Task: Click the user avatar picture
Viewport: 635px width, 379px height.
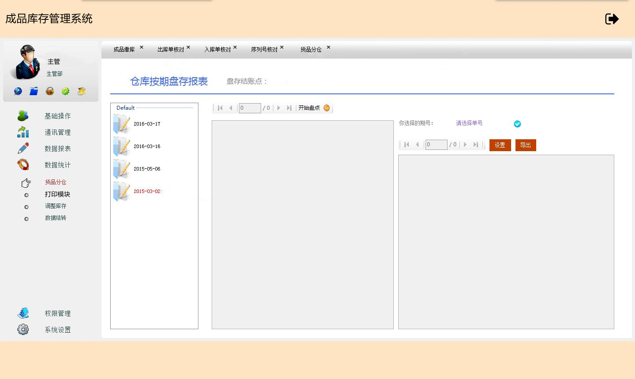Action: click(x=27, y=62)
